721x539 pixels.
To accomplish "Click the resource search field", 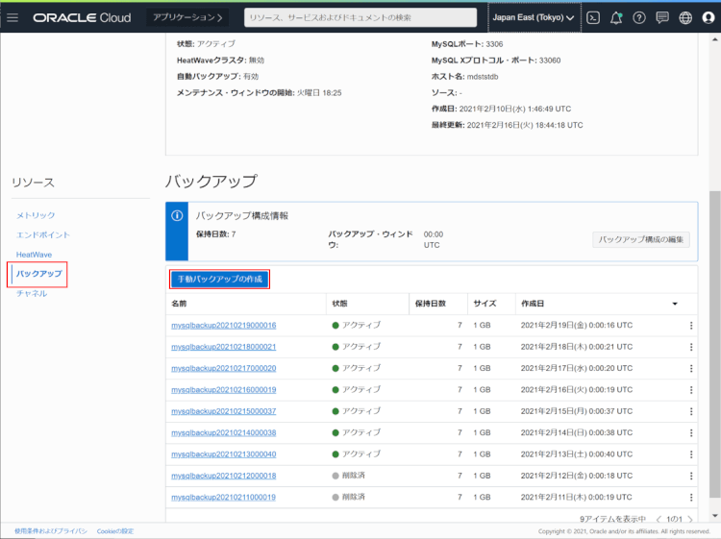I will pos(360,17).
